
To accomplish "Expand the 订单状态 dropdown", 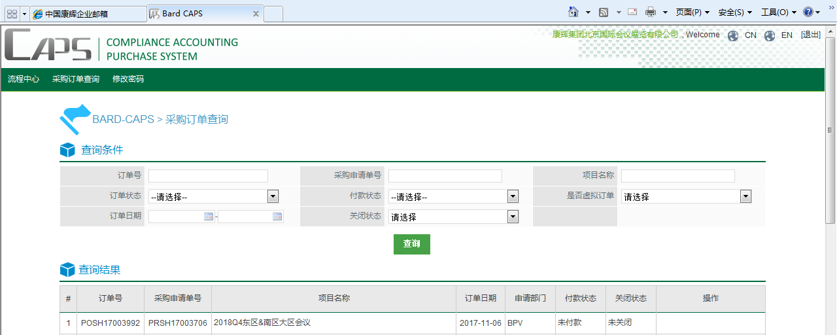I will tap(273, 196).
